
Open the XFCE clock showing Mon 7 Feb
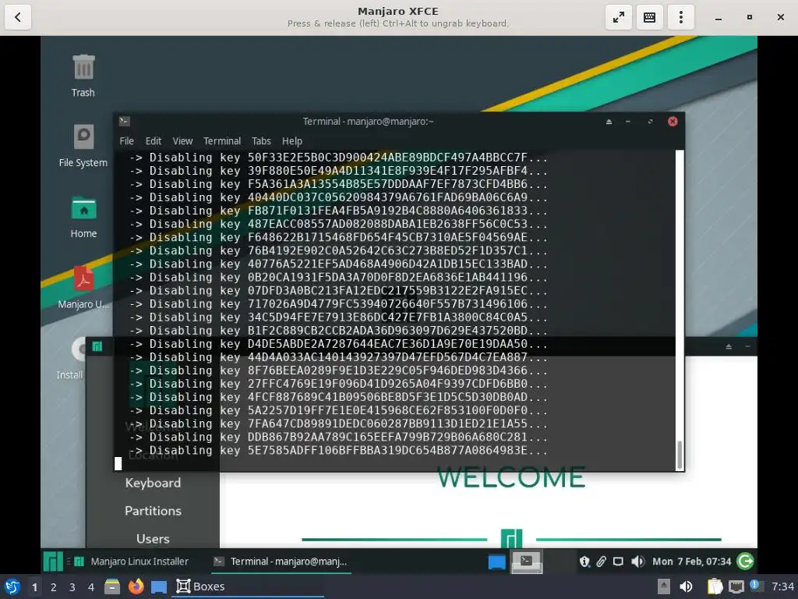click(692, 562)
